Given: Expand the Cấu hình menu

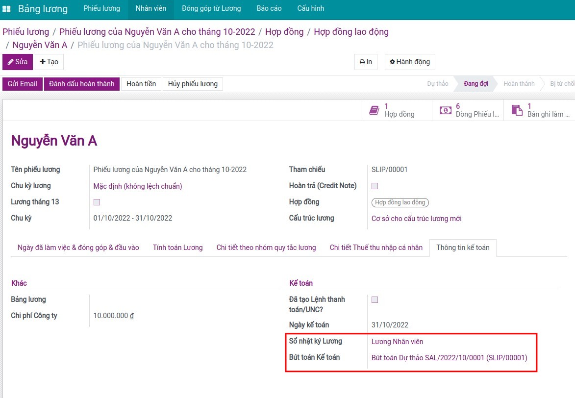Looking at the screenshot, I should pyautogui.click(x=310, y=8).
